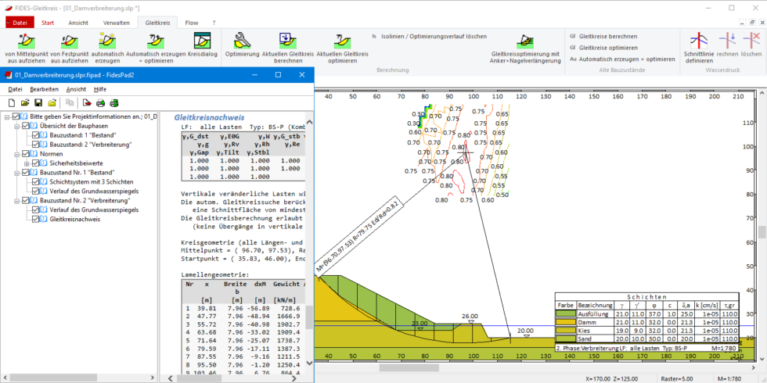The height and width of the screenshot is (383, 767).
Task: Uncheck the Gleitkreisnachweis tree checkbox
Action: tap(36, 220)
